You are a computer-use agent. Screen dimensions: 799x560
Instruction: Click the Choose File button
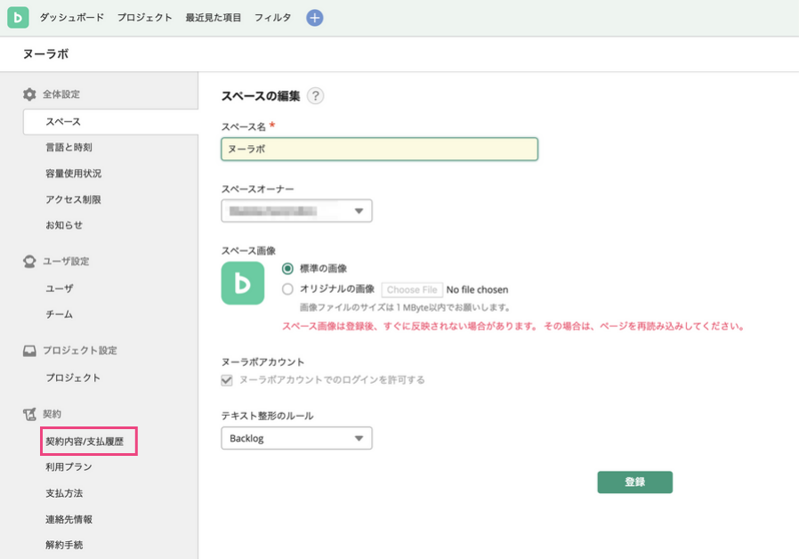coord(412,289)
